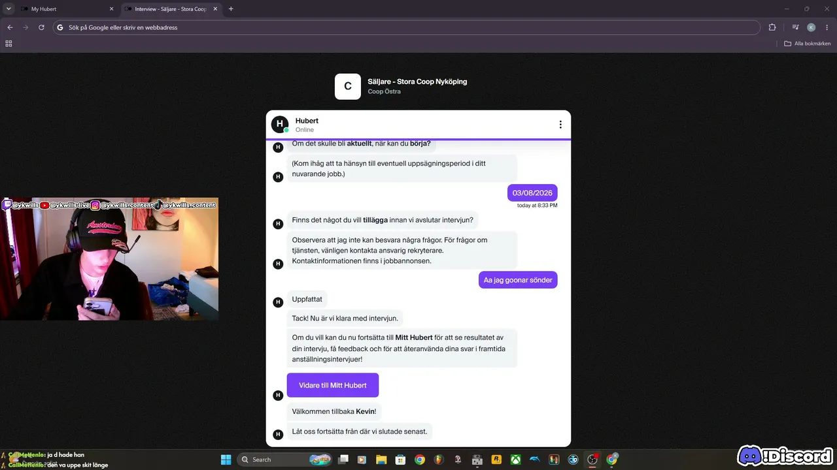Focus the Google address bar
Screen dimensions: 837x470
(406, 27)
